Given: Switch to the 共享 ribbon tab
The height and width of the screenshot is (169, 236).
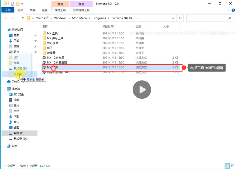Looking at the screenshot, I should (33, 10).
